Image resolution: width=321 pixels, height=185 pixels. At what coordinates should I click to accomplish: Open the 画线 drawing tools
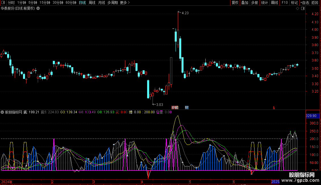(274, 3)
